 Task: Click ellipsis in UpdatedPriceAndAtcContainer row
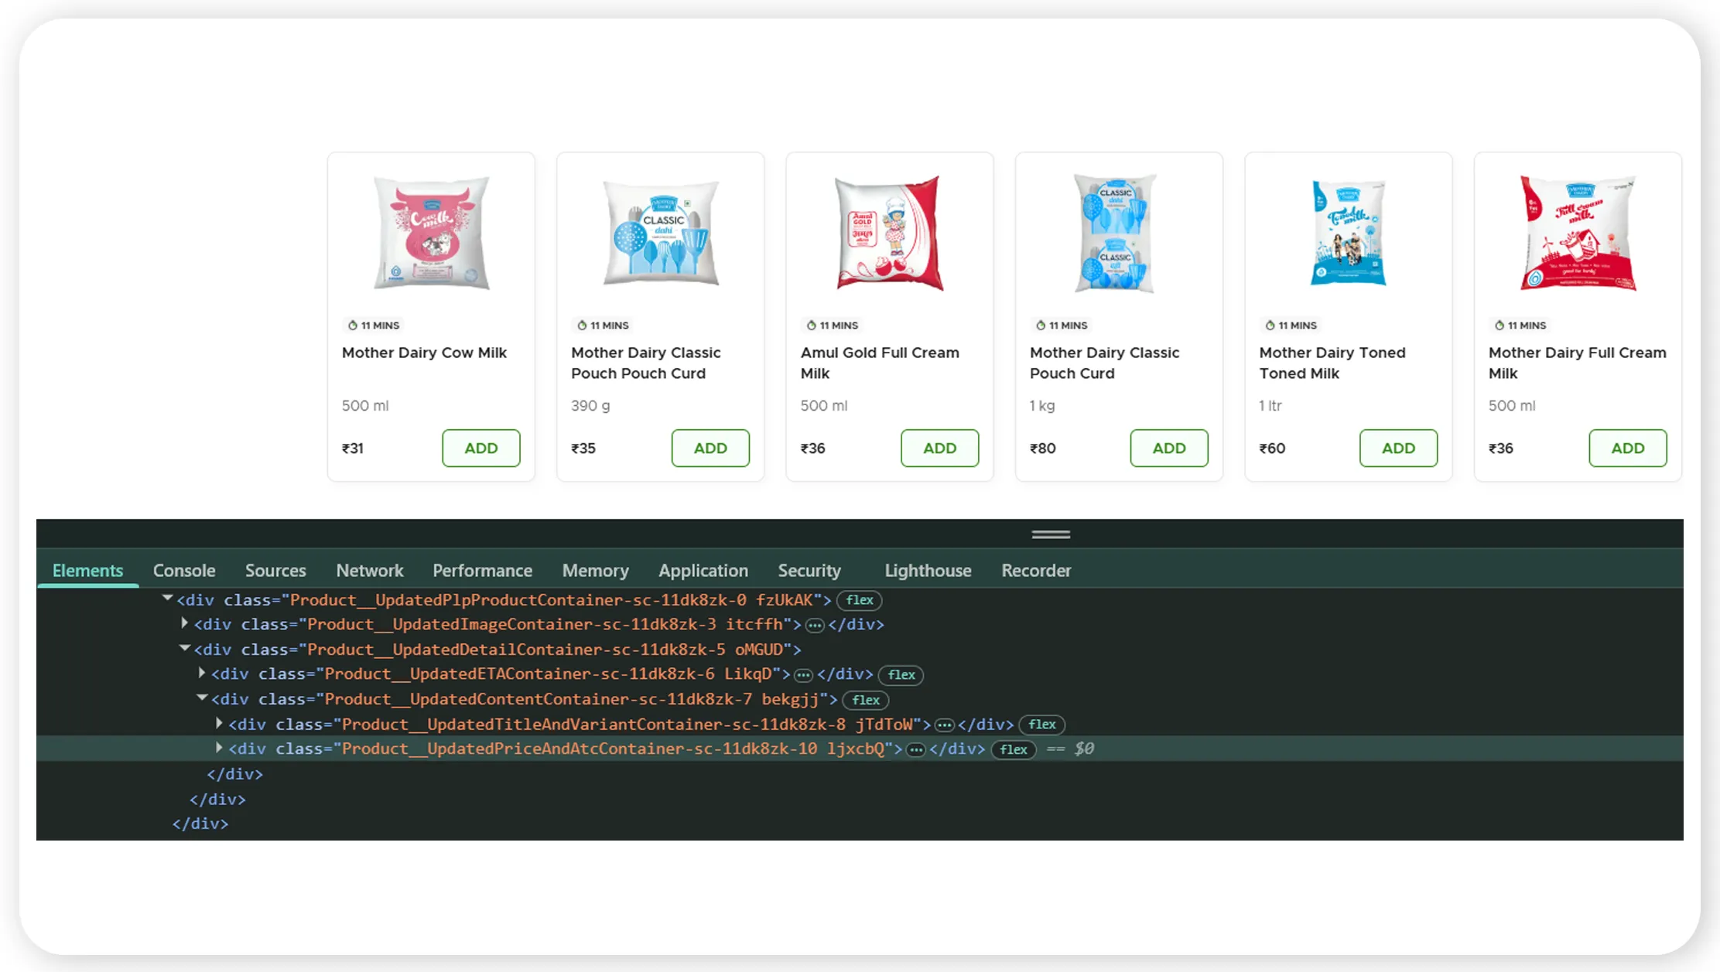916,749
